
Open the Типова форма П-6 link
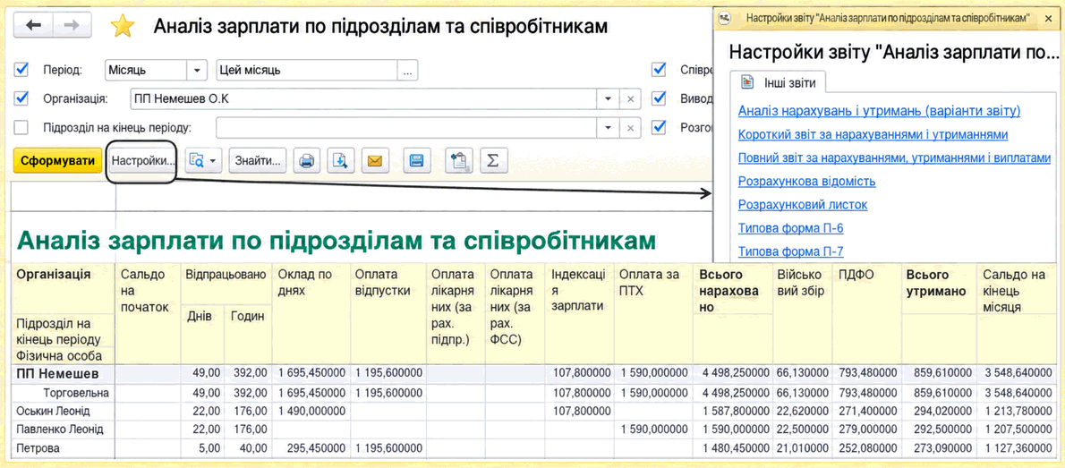tap(790, 228)
